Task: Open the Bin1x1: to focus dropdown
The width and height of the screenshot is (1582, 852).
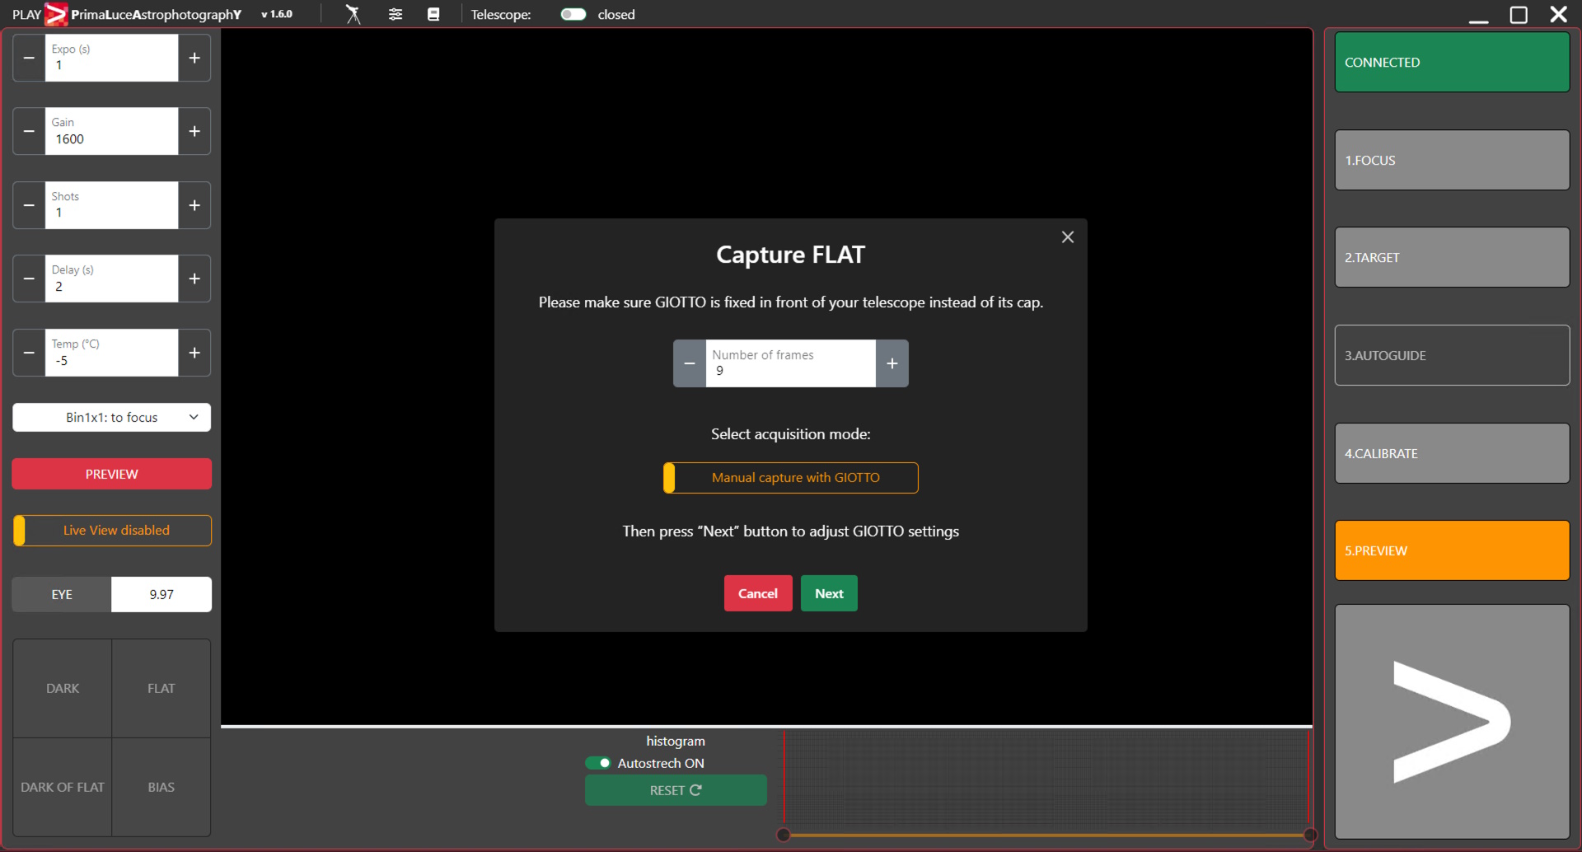Action: [111, 417]
